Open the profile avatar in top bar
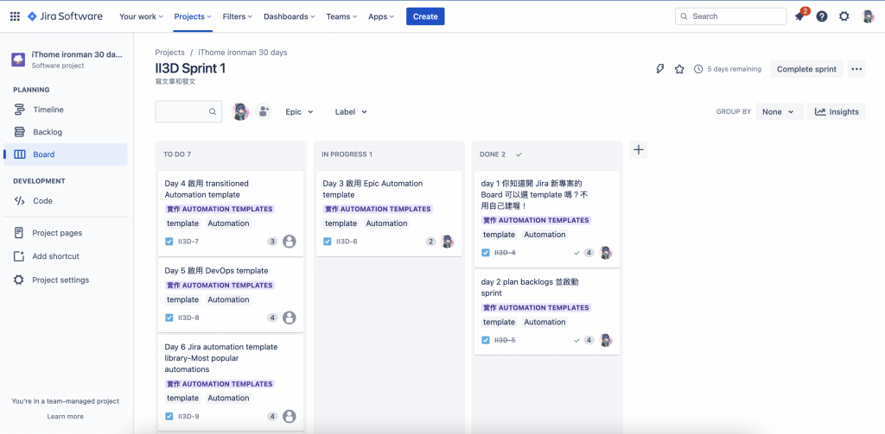885x434 pixels. tap(868, 16)
